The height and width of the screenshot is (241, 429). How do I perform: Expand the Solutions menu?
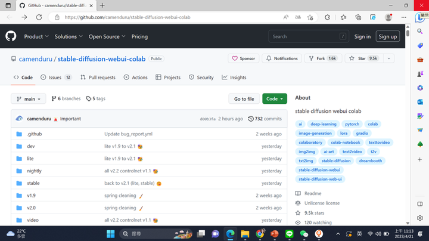point(69,36)
